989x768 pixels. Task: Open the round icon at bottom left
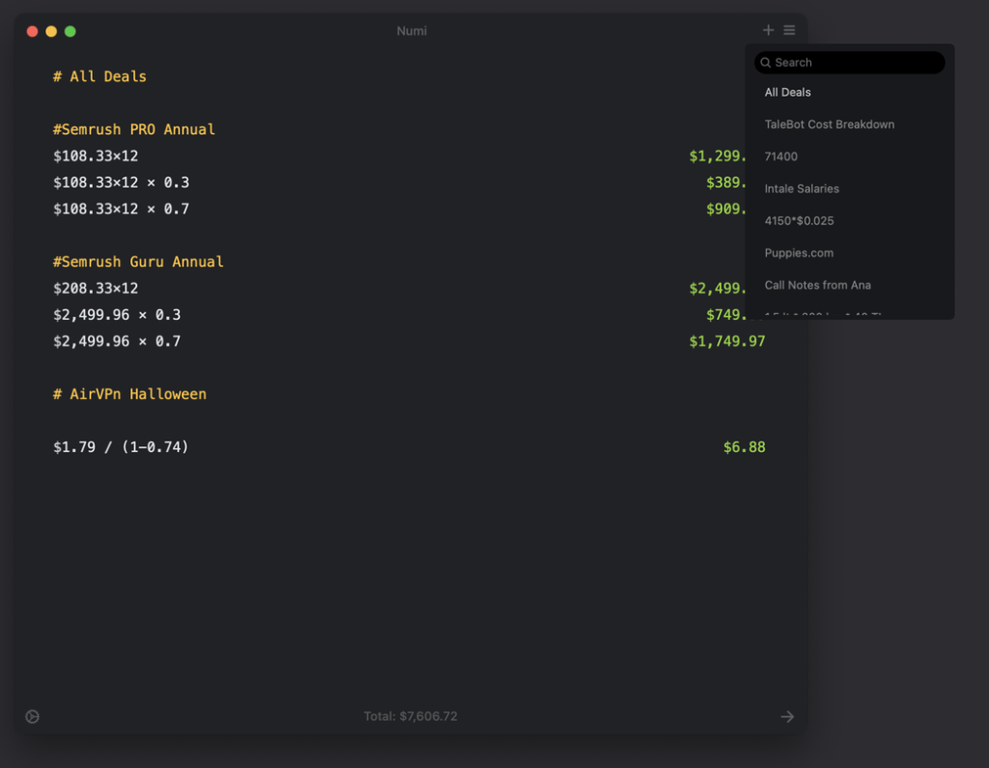[32, 716]
